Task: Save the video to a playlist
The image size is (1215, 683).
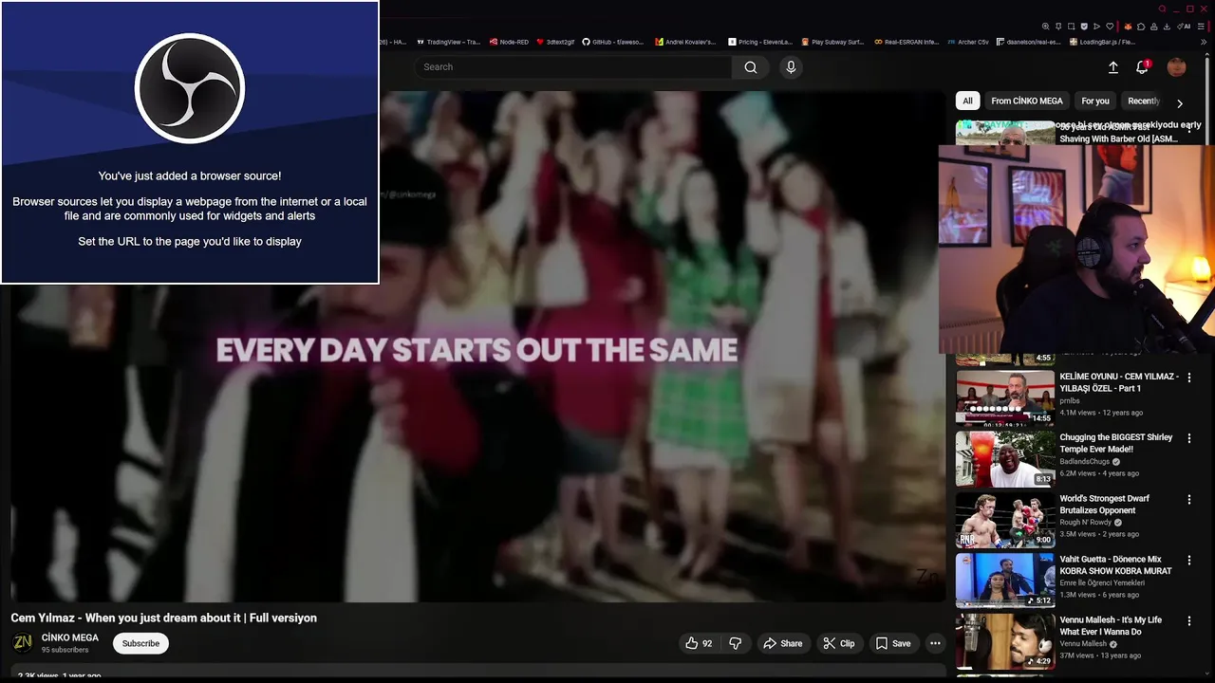Action: 893,643
